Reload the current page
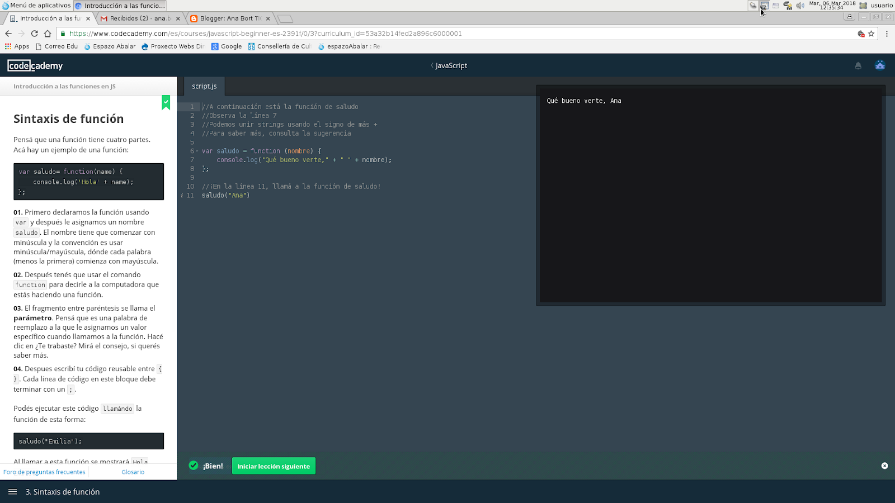Image resolution: width=895 pixels, height=503 pixels. 35,33
